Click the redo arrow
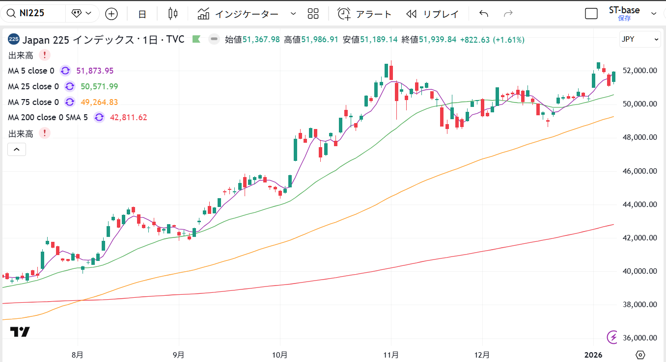This screenshot has height=362, width=666. pyautogui.click(x=508, y=14)
